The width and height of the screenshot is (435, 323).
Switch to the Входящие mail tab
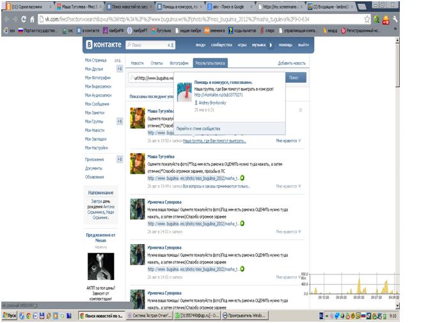pyautogui.click(x=331, y=6)
